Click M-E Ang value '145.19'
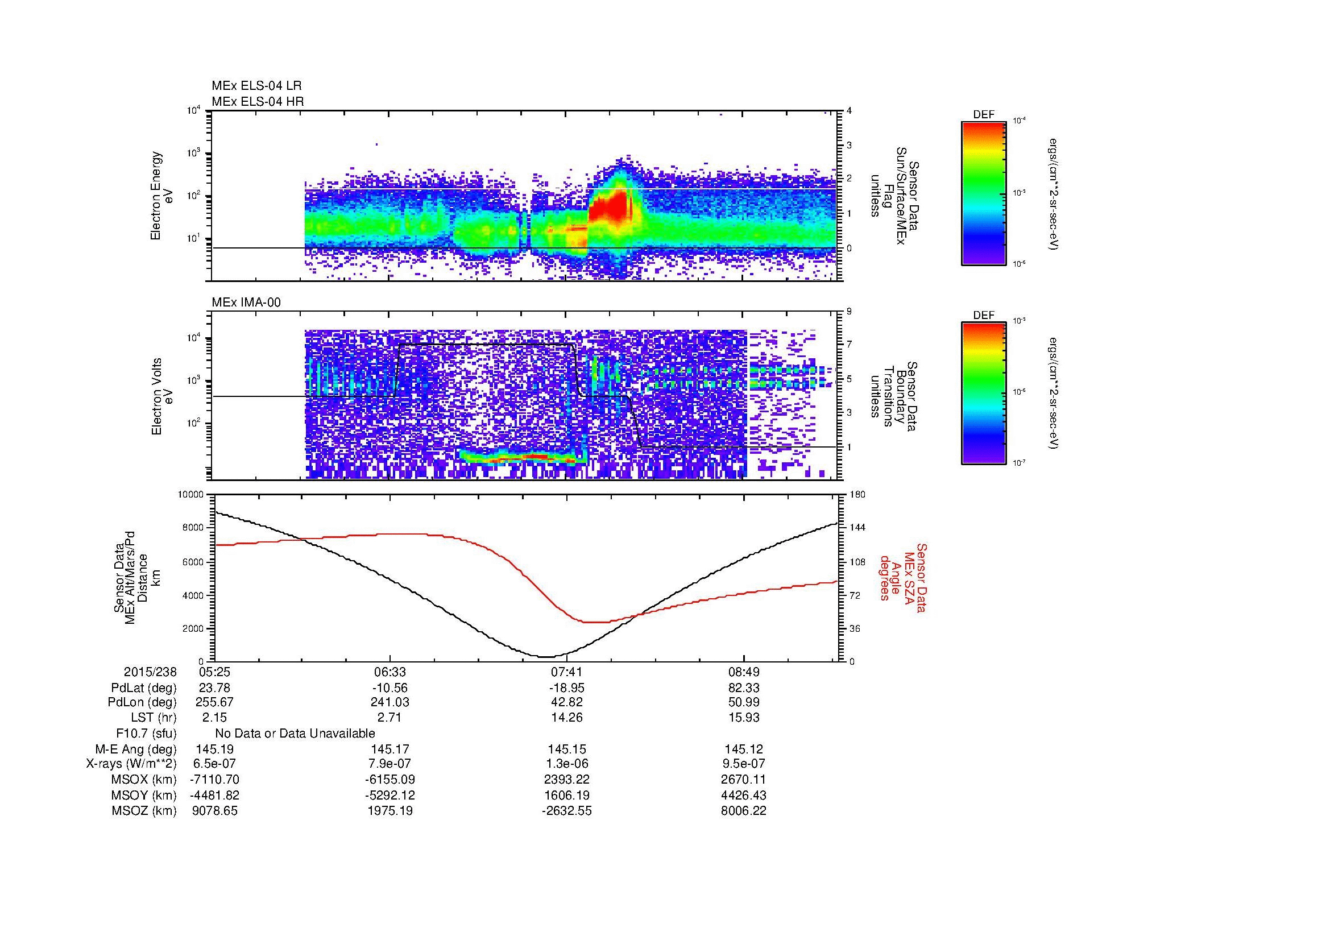 click(215, 749)
